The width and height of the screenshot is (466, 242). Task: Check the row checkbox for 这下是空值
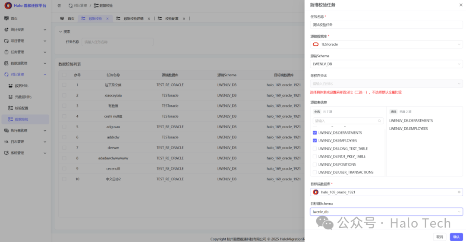pos(64,85)
